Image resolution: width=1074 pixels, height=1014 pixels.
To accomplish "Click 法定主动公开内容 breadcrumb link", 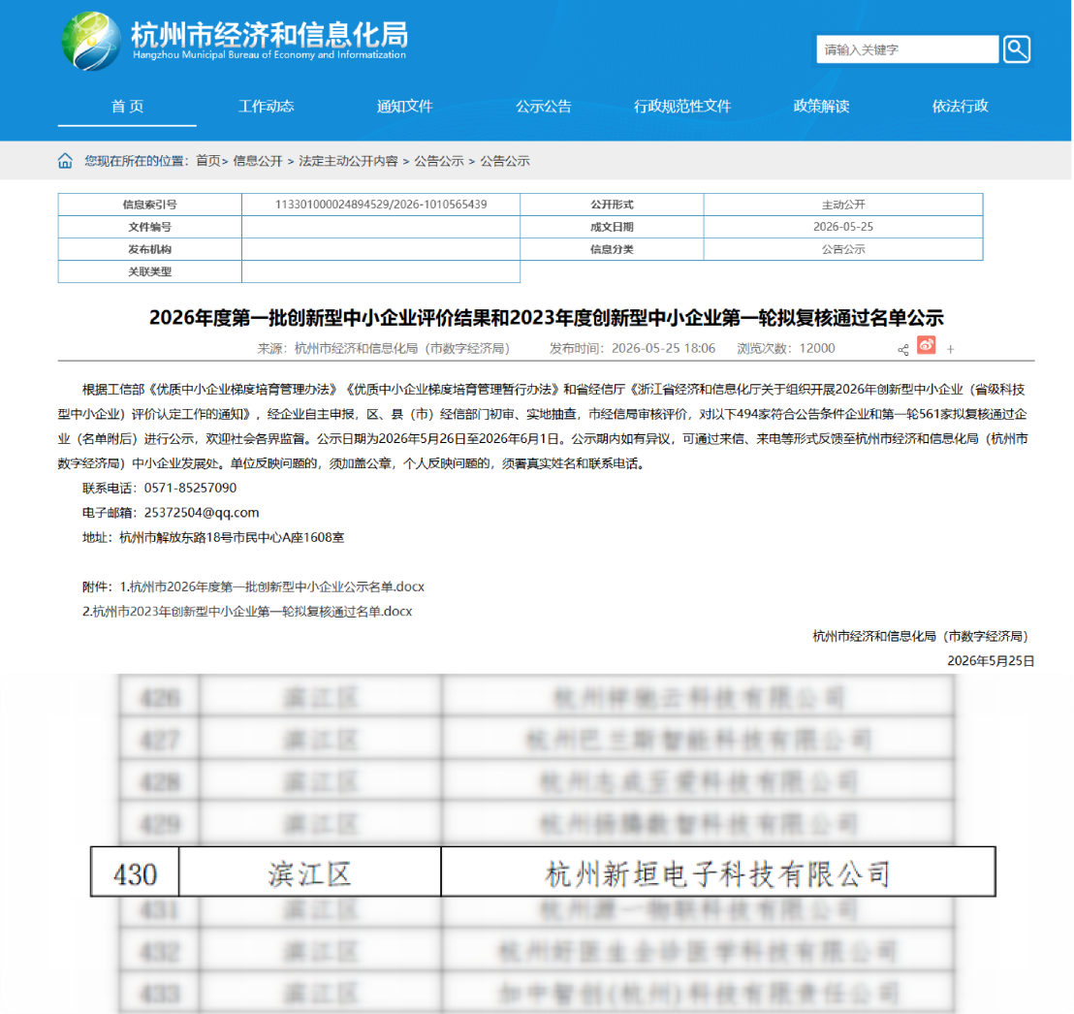I will pyautogui.click(x=348, y=161).
